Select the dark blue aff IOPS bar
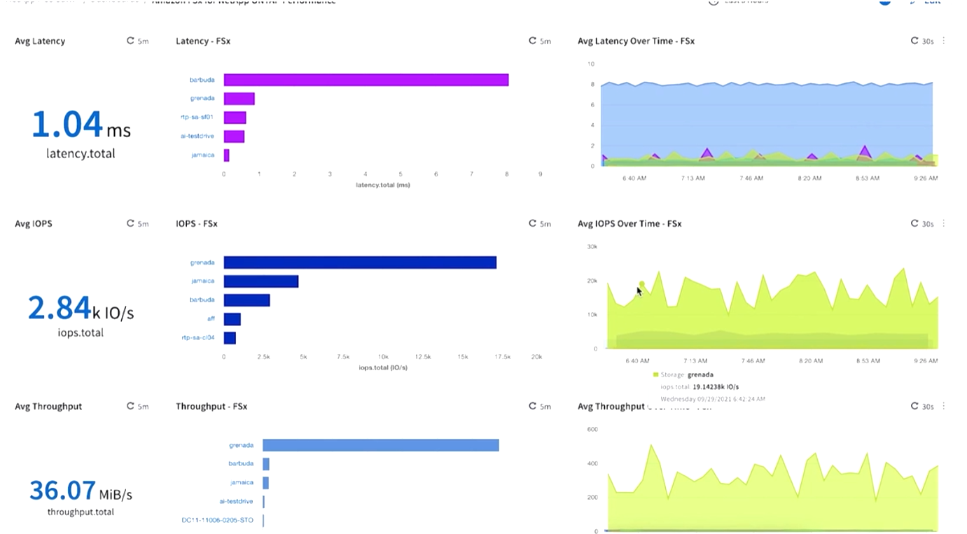Screen dimensions: 967x534 click(x=232, y=319)
